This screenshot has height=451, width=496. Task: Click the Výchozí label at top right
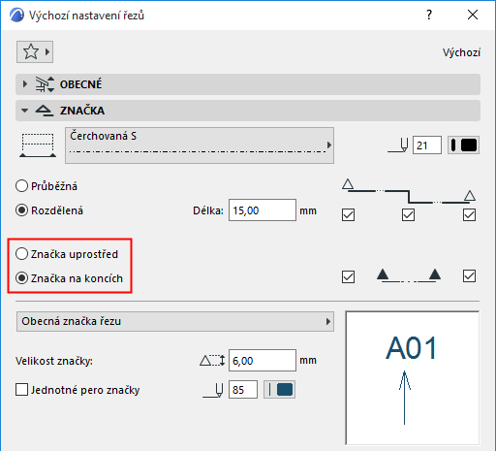[x=461, y=52]
